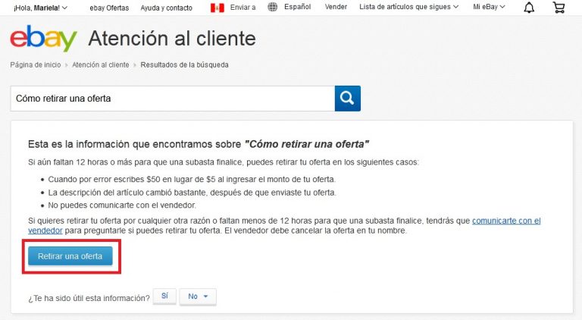Click the "Esta es la información que encontramos" heading
This screenshot has height=320, width=582.
[x=199, y=144]
